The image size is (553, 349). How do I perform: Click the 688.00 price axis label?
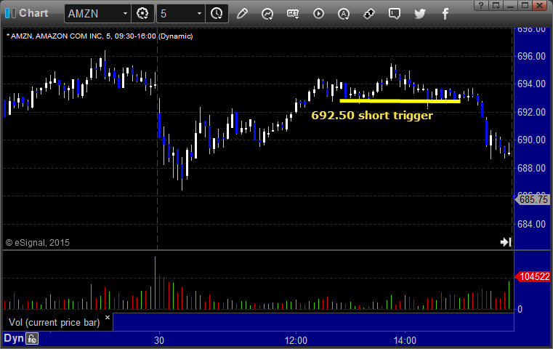[531, 168]
